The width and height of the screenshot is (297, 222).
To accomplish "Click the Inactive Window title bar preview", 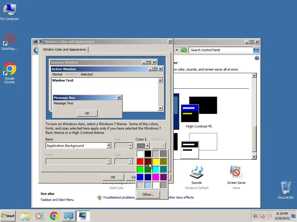I will (103, 62).
